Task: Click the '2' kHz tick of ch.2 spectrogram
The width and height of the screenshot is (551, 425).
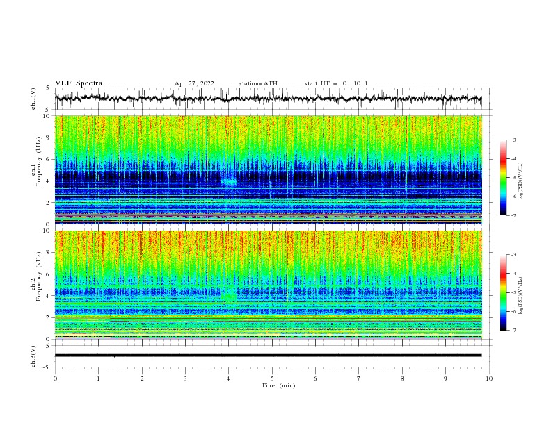Action: tap(49, 317)
